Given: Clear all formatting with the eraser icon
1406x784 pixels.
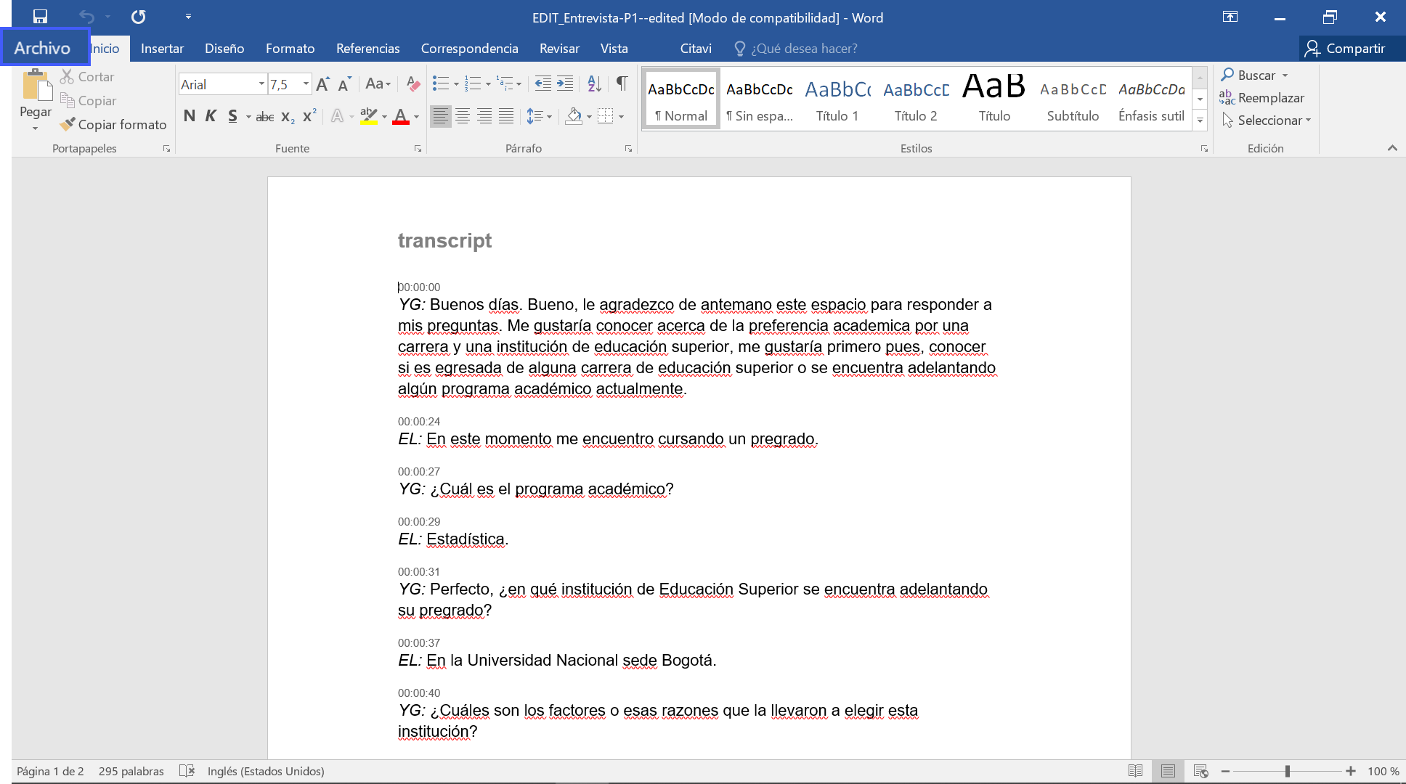Looking at the screenshot, I should click(413, 84).
